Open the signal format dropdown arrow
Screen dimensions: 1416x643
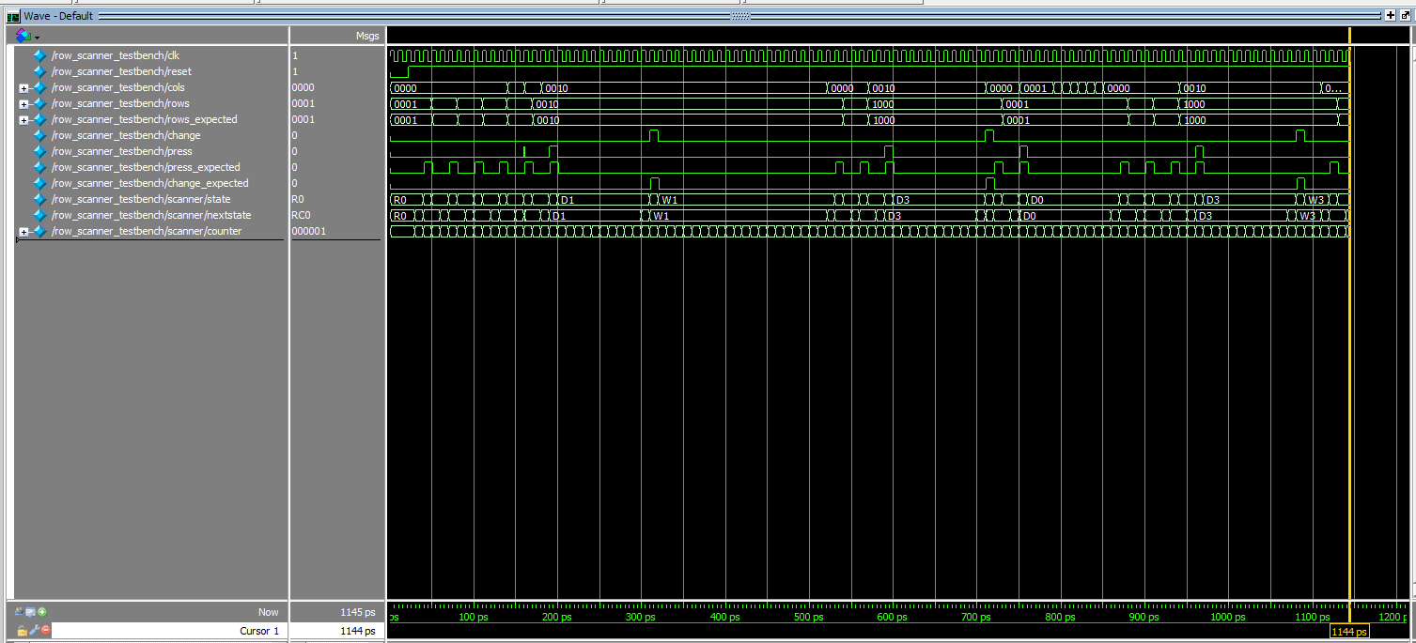[38, 37]
